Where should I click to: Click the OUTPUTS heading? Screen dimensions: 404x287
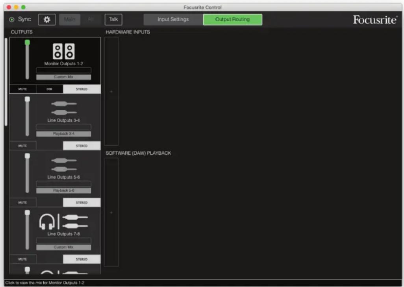coord(22,32)
